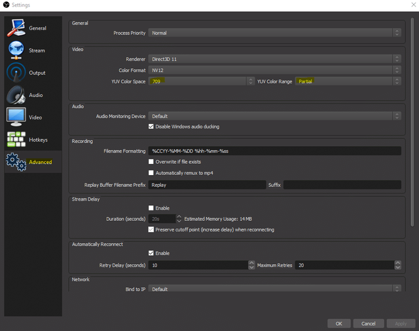Open the YUV Color Space dropdown
The image size is (419, 331).
pyautogui.click(x=201, y=81)
